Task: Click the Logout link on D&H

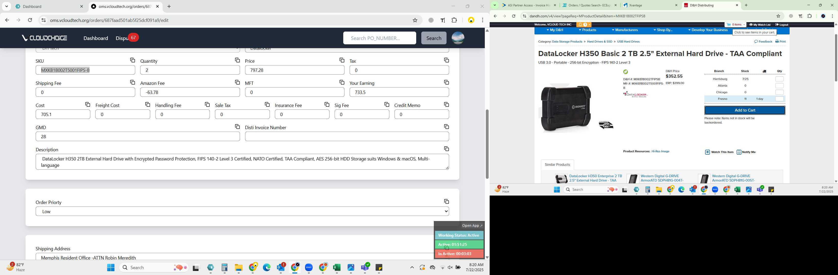Action: (x=781, y=25)
